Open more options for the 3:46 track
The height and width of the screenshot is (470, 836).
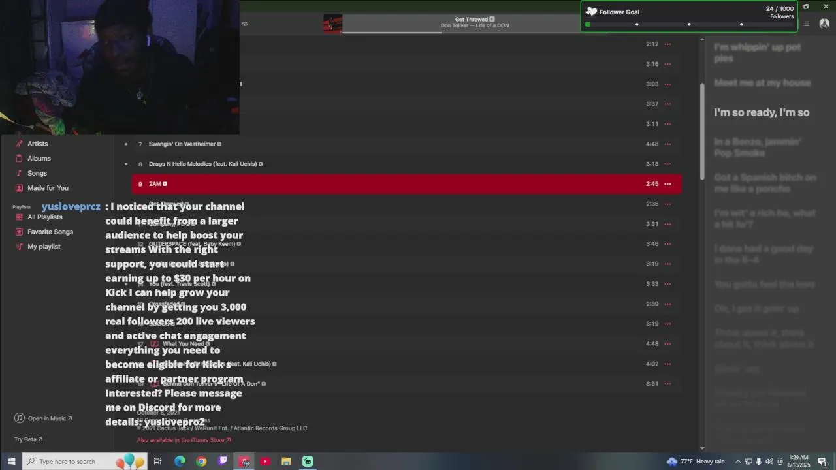point(667,244)
